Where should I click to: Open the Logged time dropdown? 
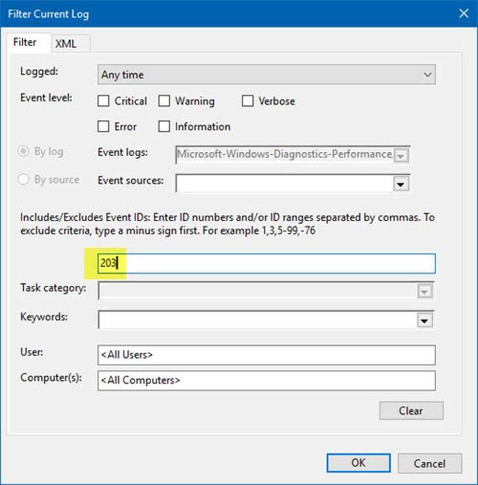pos(267,74)
